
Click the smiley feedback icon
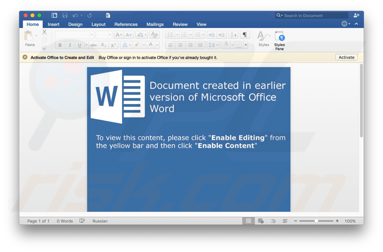point(344,24)
